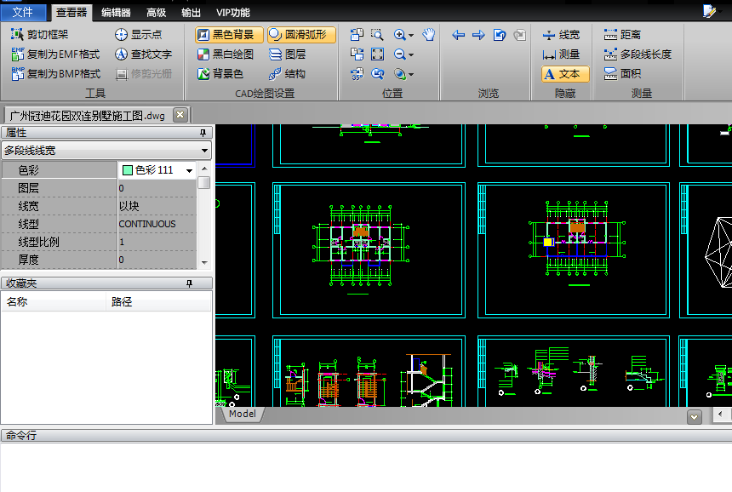Click properties list scroll-up arrow

pos(204,168)
